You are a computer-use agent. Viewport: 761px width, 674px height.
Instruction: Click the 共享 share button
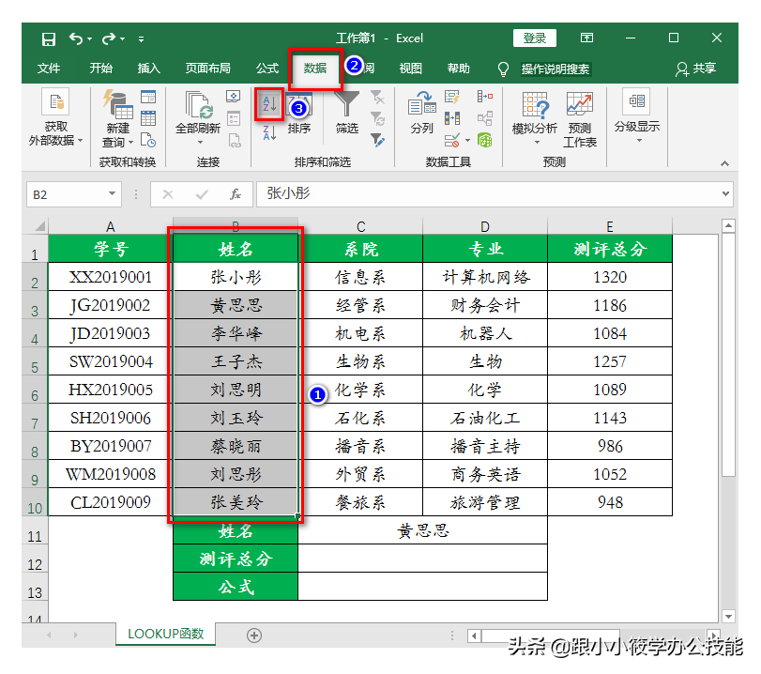click(695, 69)
